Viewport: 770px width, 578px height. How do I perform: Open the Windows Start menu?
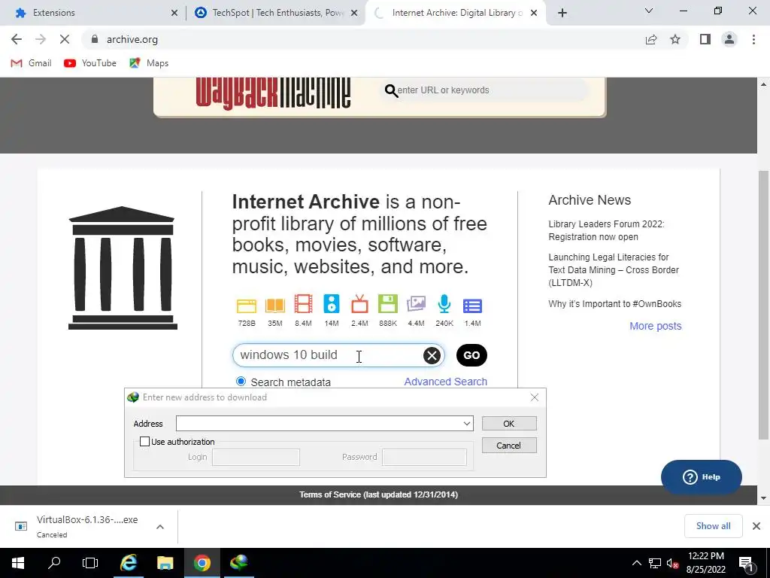click(x=18, y=563)
